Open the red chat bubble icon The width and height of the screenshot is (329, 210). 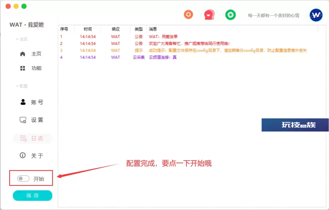[209, 15]
